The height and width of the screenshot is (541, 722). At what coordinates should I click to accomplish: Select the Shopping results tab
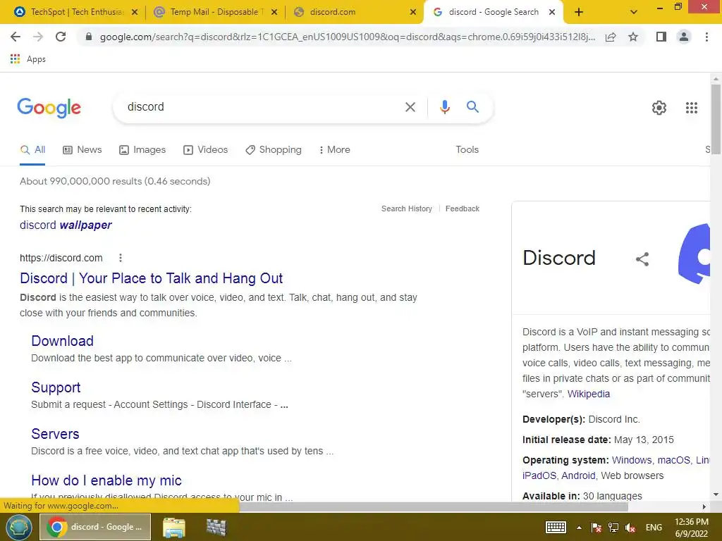pyautogui.click(x=274, y=150)
